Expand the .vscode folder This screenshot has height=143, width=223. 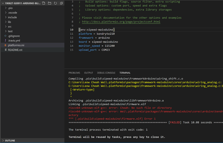click(x=12, y=13)
